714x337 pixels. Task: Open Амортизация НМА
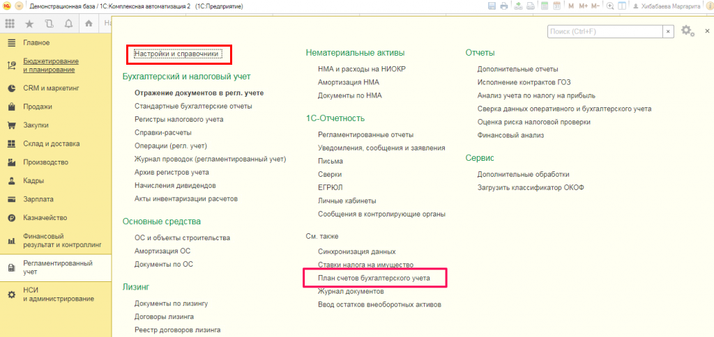(x=349, y=82)
